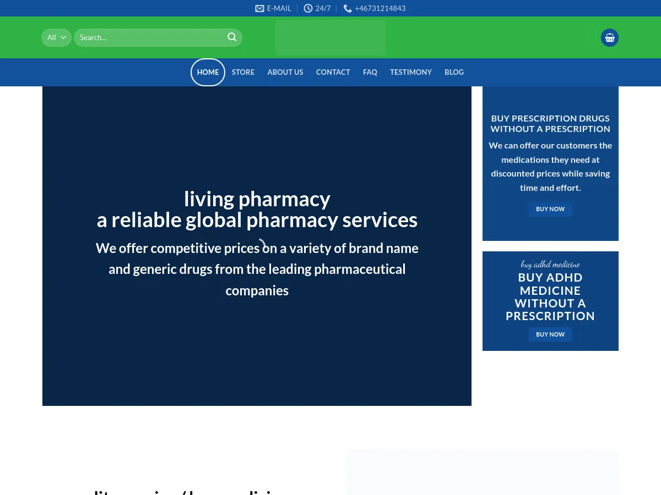
Task: Navigate to ABOUT US page
Action: point(285,72)
